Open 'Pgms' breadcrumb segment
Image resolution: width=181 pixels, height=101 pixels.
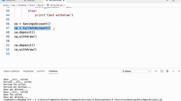pos(40,5)
